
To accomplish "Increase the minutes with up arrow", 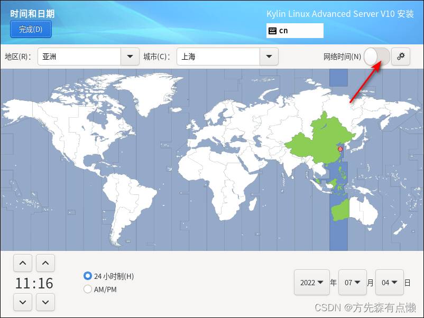I will pos(45,263).
